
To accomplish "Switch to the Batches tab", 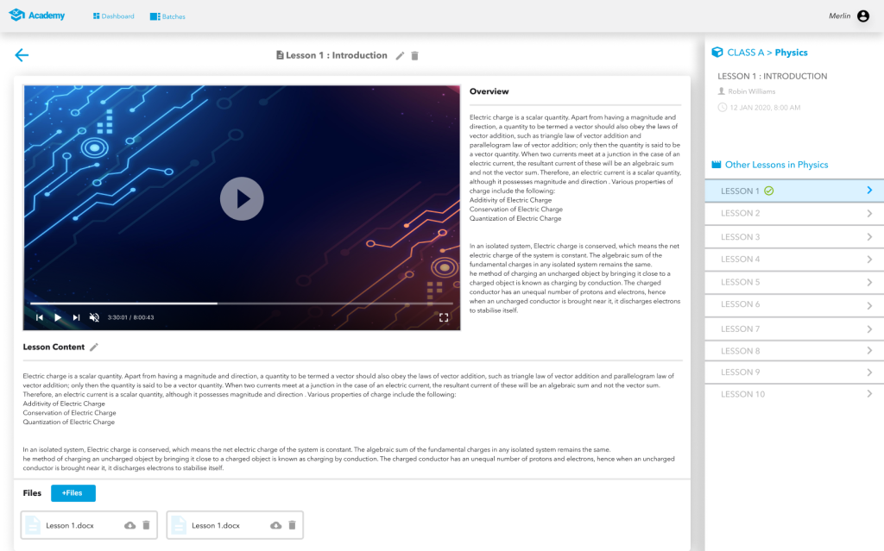I will (167, 16).
